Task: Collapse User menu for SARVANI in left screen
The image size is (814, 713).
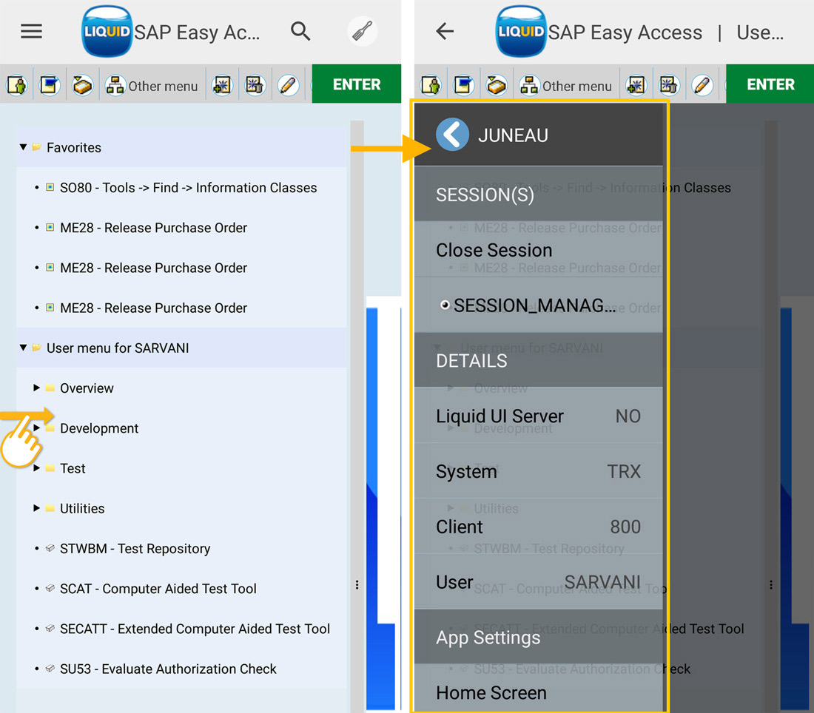Action: 23,348
